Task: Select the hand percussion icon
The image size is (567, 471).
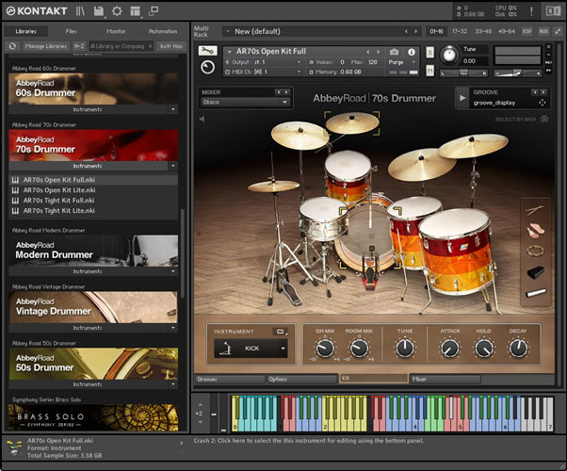Action: click(535, 230)
